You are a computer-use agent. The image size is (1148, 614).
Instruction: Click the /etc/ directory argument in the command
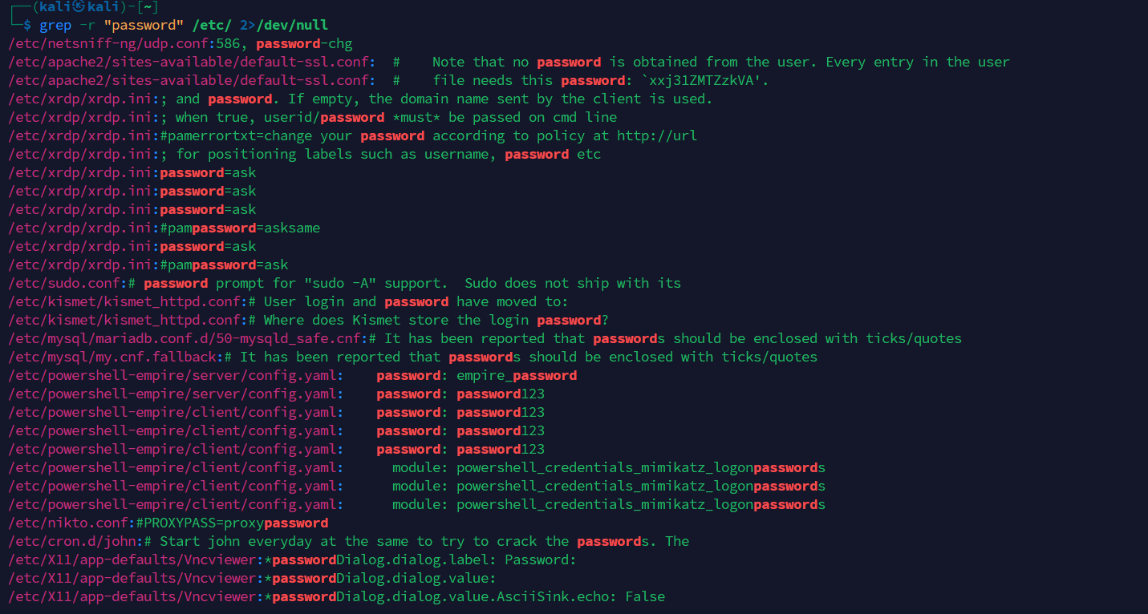coord(212,25)
